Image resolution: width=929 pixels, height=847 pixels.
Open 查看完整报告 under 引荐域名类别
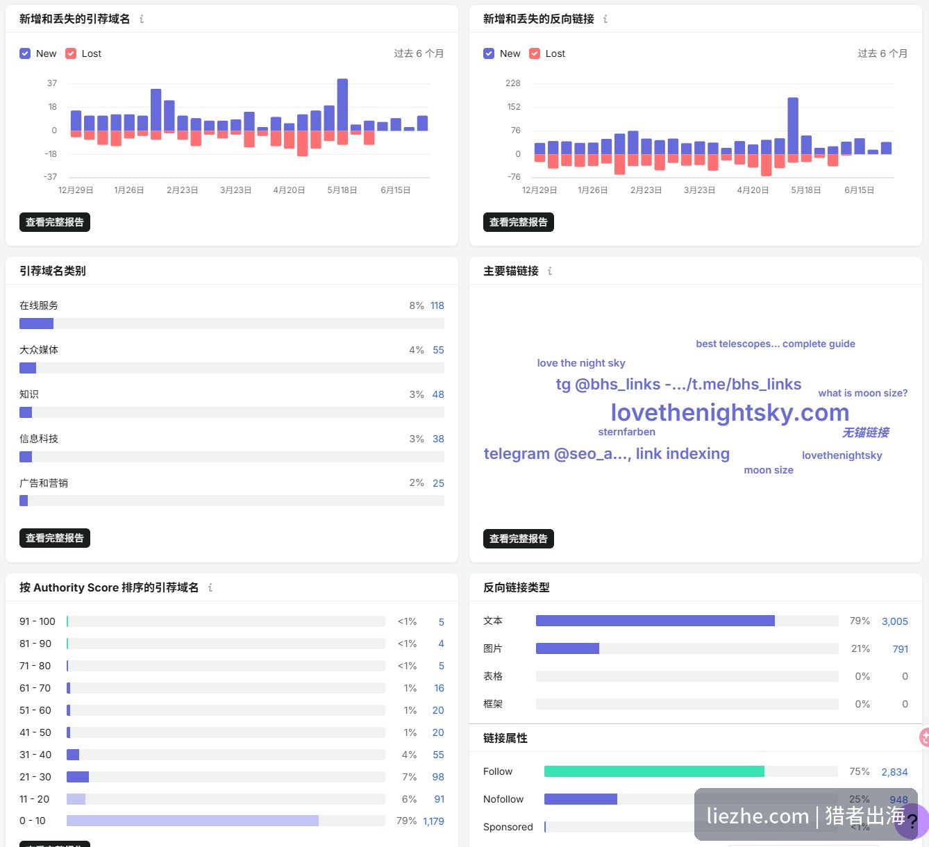click(55, 538)
